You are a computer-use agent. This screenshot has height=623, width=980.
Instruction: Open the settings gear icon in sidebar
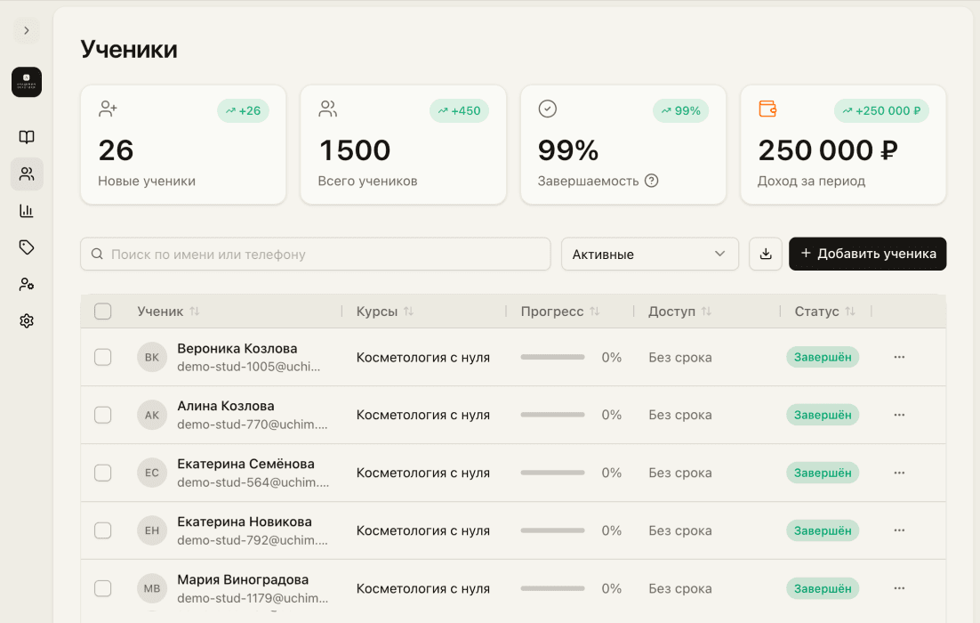[x=27, y=321]
